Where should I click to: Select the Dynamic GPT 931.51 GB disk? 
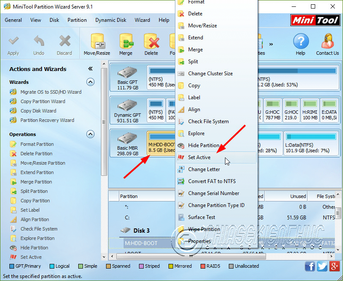tap(128, 110)
